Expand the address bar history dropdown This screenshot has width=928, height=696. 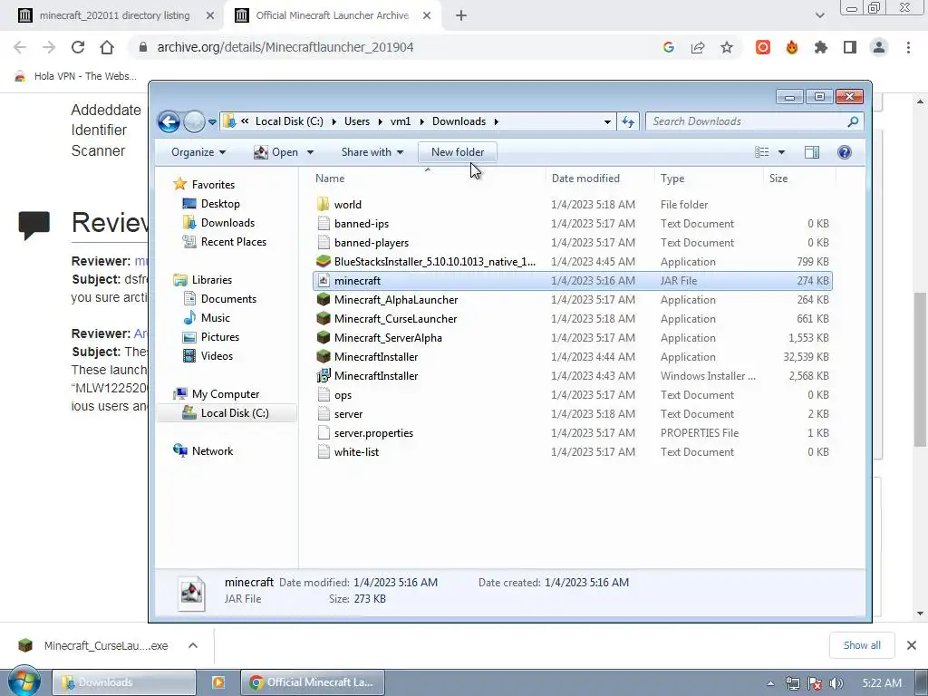coord(607,122)
